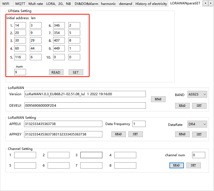Select the channel num input field
Viewport: 214px width, 191px height.
(x=198, y=155)
